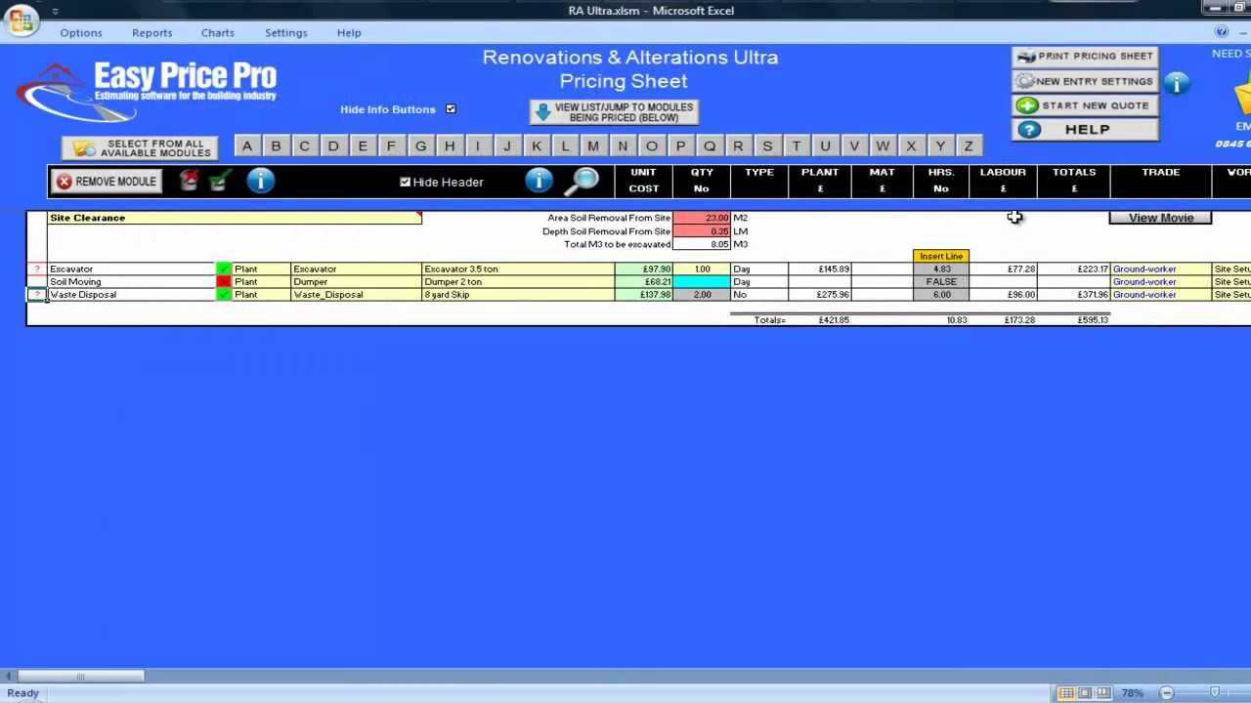Open info icon beside the tick bin
The width and height of the screenshot is (1251, 703).
click(261, 181)
